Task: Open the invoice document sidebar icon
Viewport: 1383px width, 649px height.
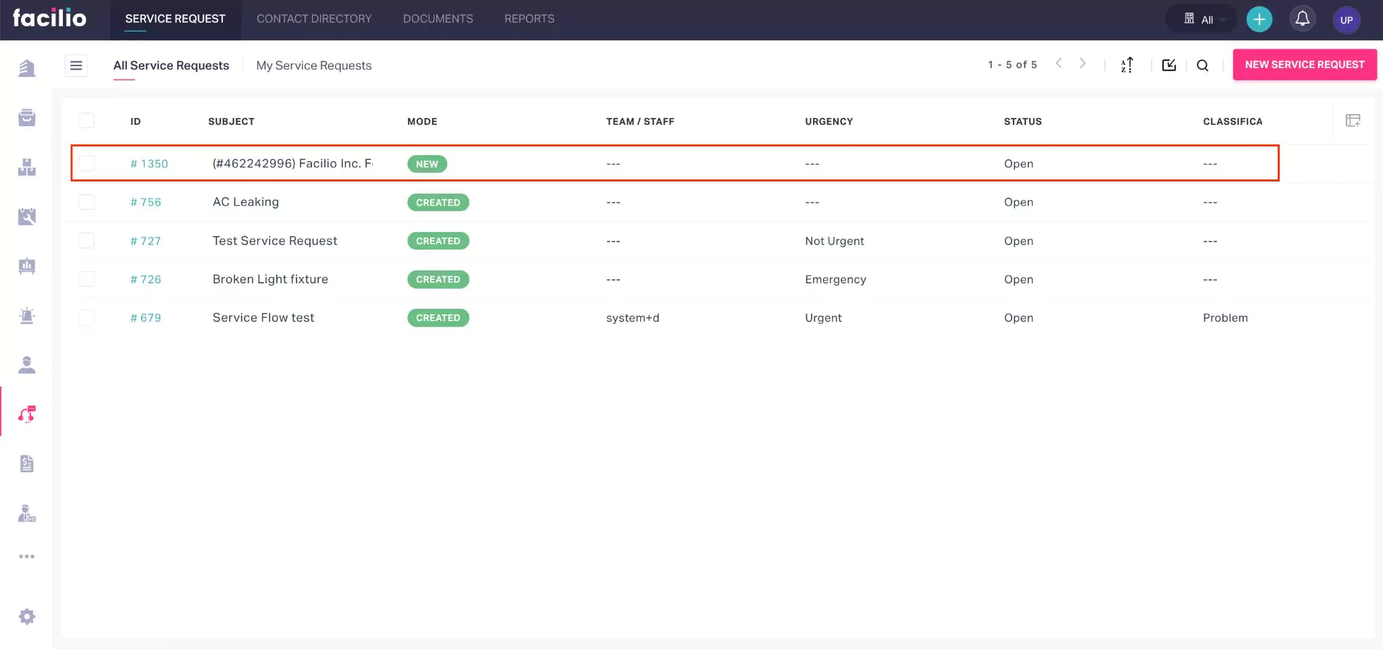Action: pos(27,464)
